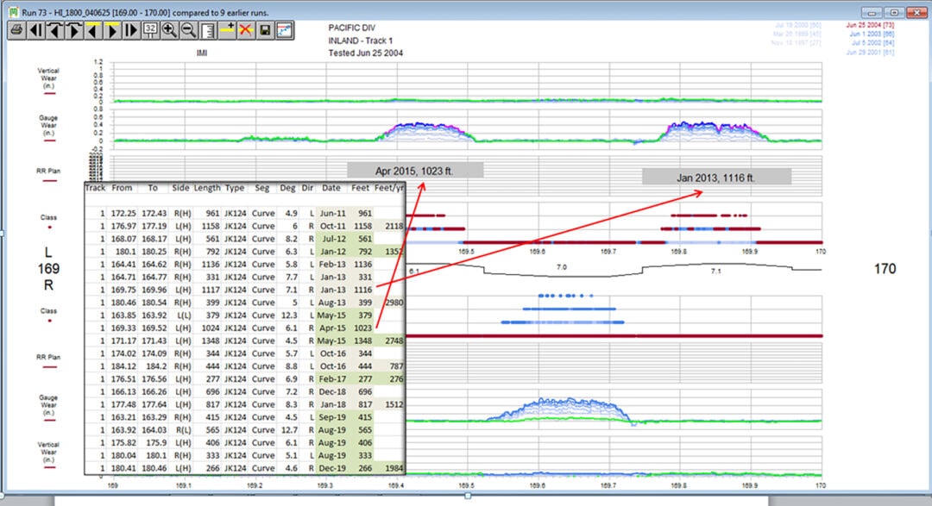The image size is (932, 506).
Task: Delete marker using the red X icon
Action: click(x=246, y=29)
